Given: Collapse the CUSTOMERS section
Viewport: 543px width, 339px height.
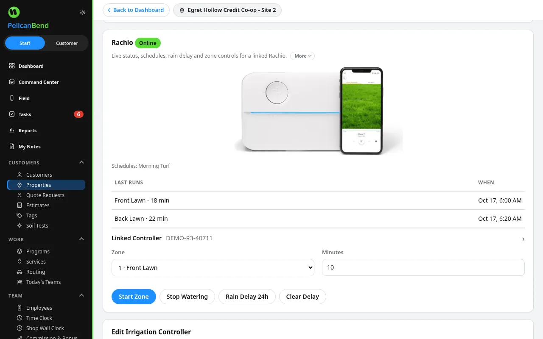Looking at the screenshot, I should [x=82, y=162].
